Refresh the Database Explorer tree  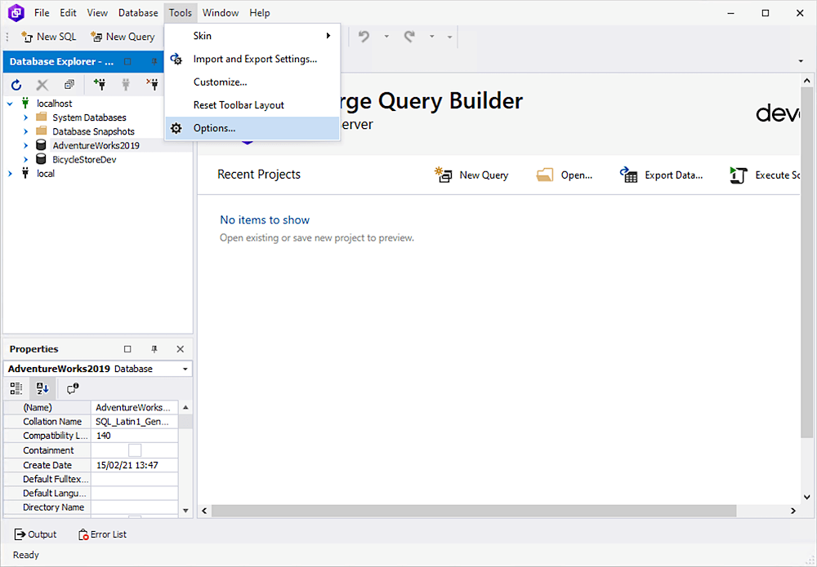[x=16, y=84]
